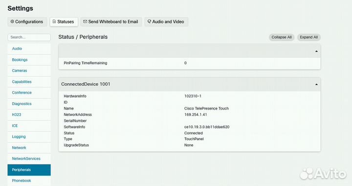Open the Audio and Video tab
This screenshot has width=352, height=186.
(x=166, y=22)
